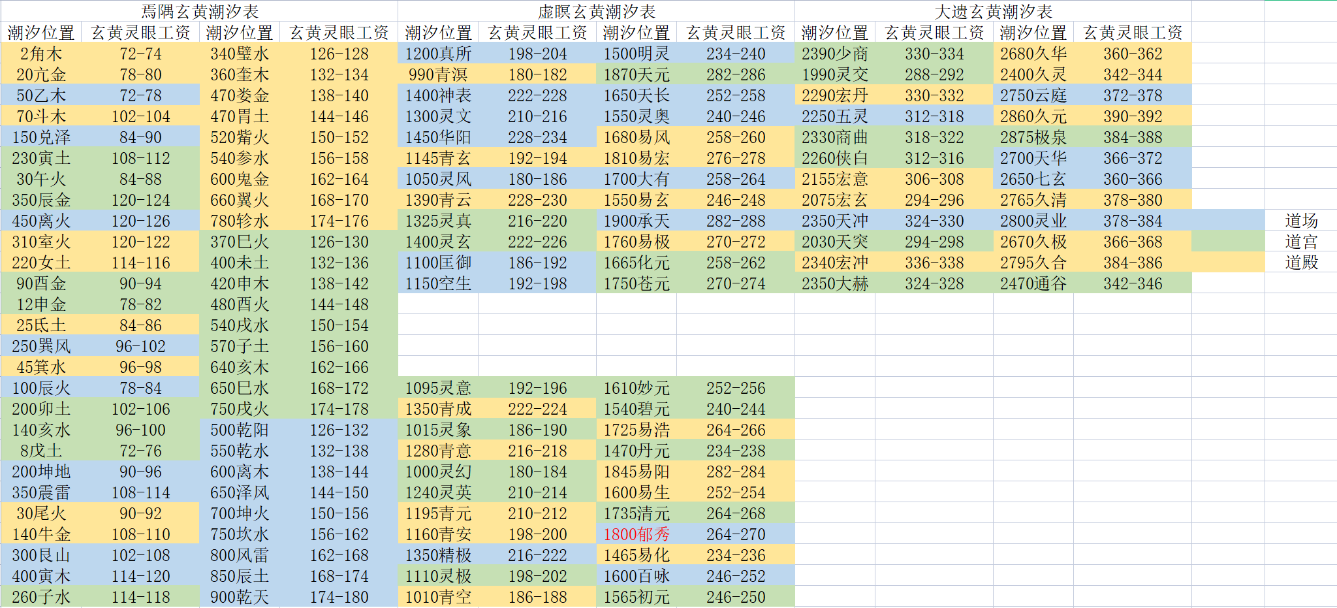Click the 500乾阳 cell
The width and height of the screenshot is (1337, 608).
[x=240, y=429]
